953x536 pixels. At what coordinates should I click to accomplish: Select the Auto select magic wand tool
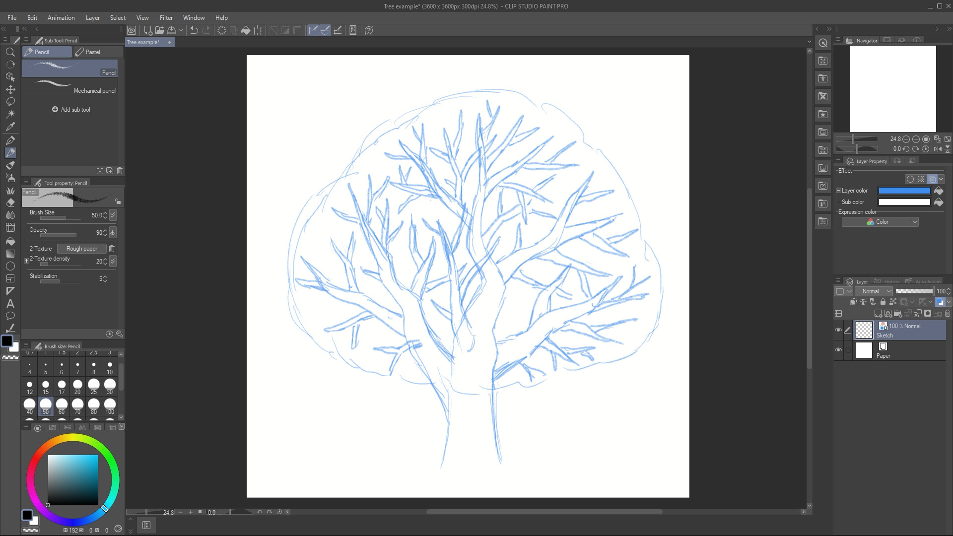click(x=10, y=114)
